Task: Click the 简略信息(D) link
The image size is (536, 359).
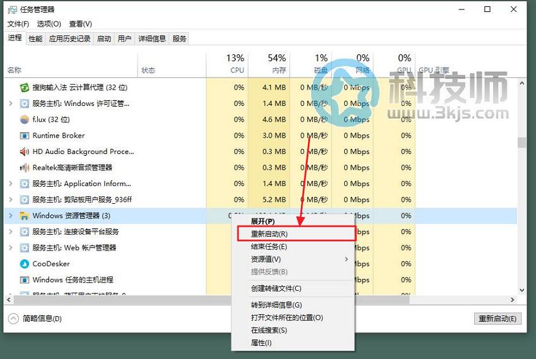Action: coord(42,319)
